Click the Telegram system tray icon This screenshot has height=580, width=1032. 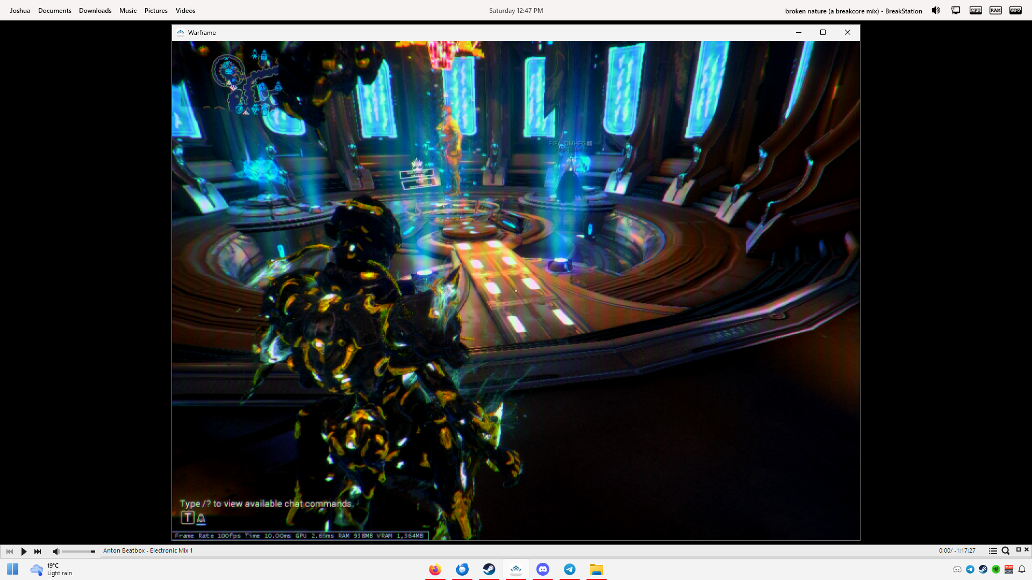pyautogui.click(x=970, y=569)
